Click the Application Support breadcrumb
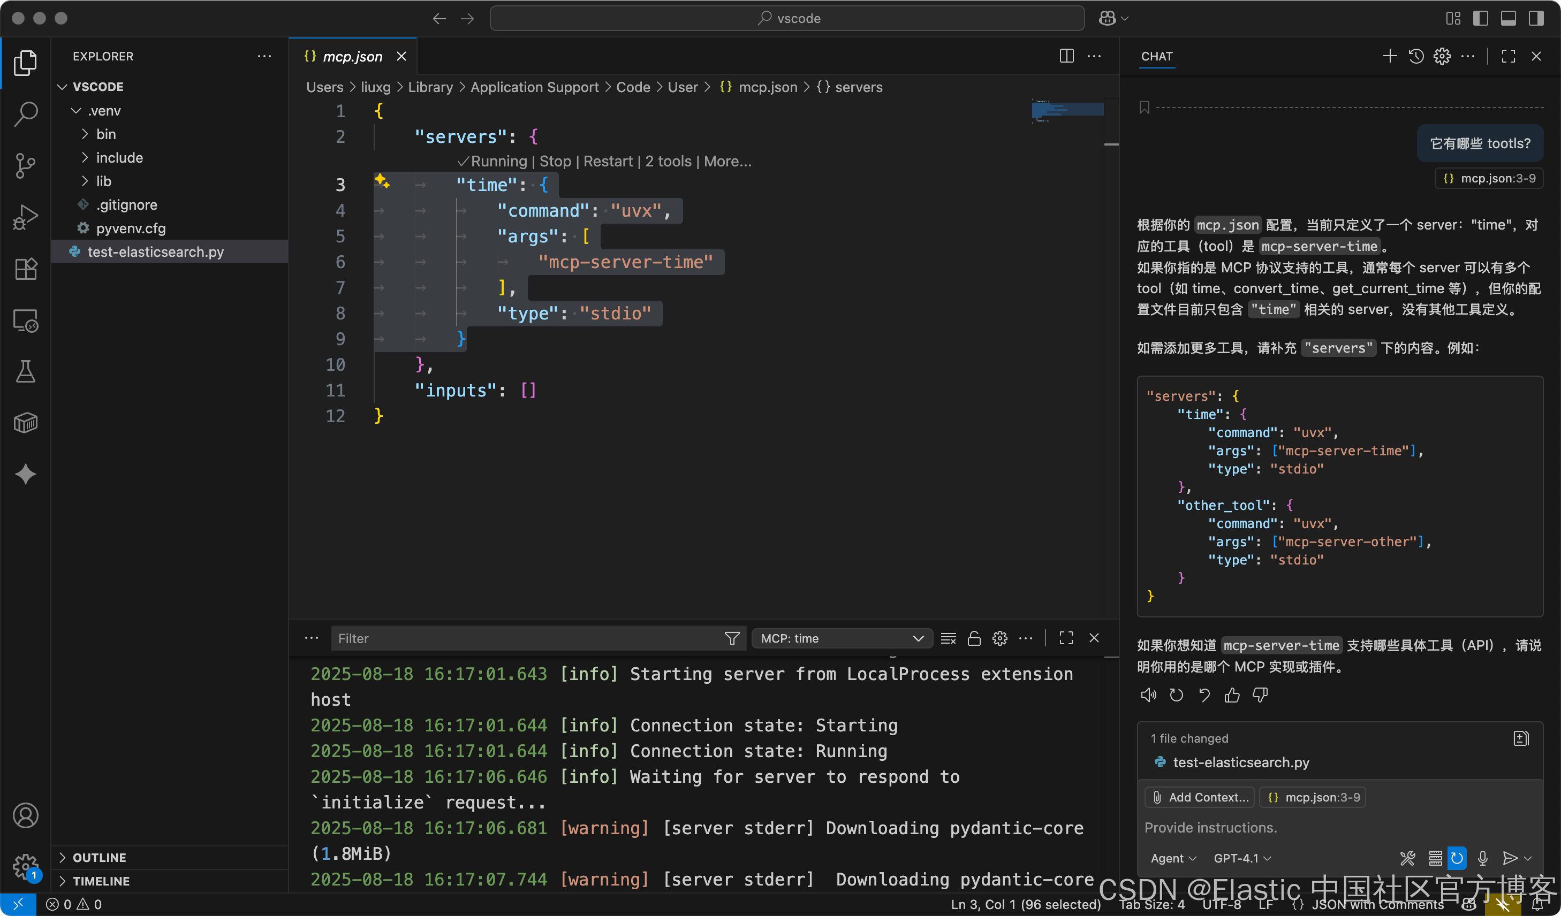Image resolution: width=1561 pixels, height=916 pixels. tap(535, 87)
